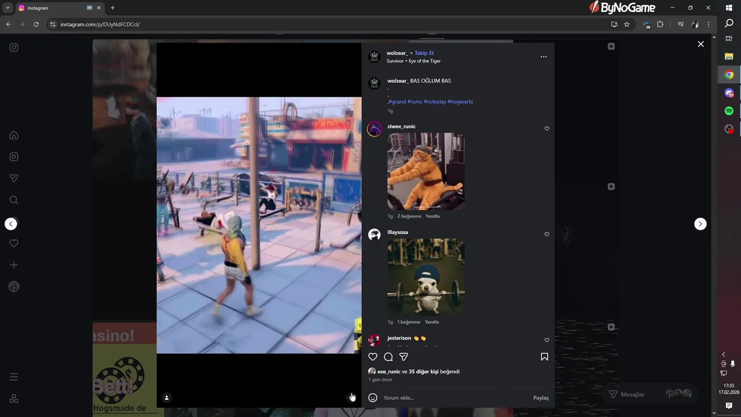Image resolution: width=741 pixels, height=417 pixels.
Task: Open search magnifier in Instagram sidebar
Action: point(14,200)
